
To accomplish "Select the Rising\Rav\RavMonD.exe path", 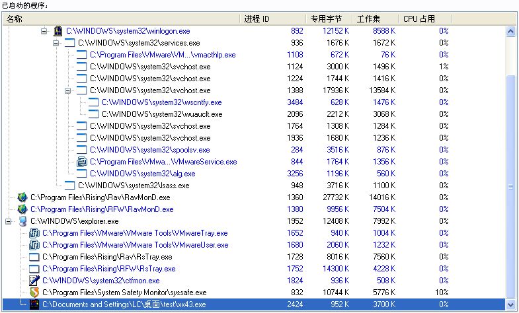I will point(100,197).
